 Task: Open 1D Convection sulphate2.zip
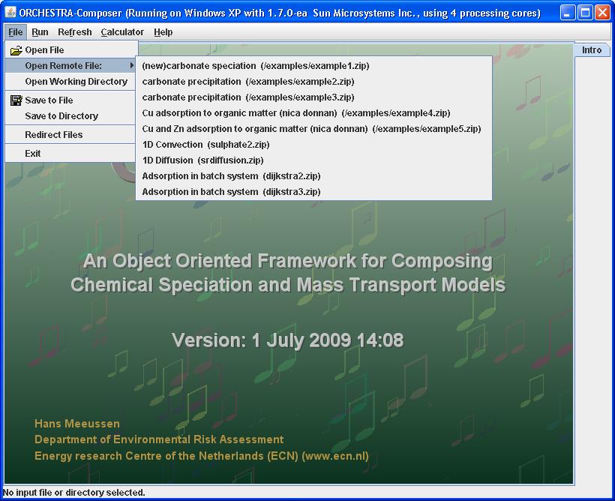[x=313, y=145]
